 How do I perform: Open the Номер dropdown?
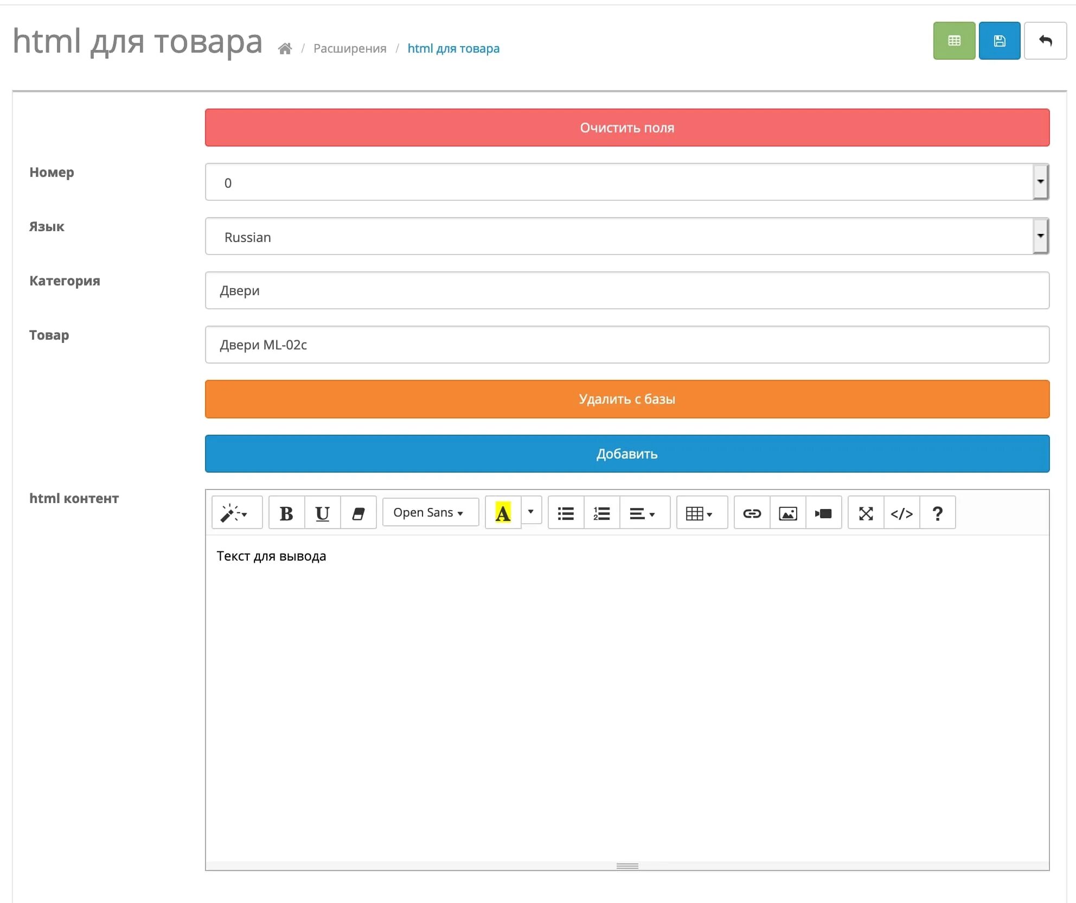[626, 182]
